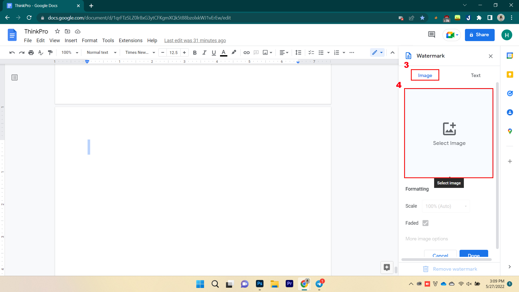The width and height of the screenshot is (519, 292).
Task: Enable the Image tab in Watermark panel
Action: [425, 75]
